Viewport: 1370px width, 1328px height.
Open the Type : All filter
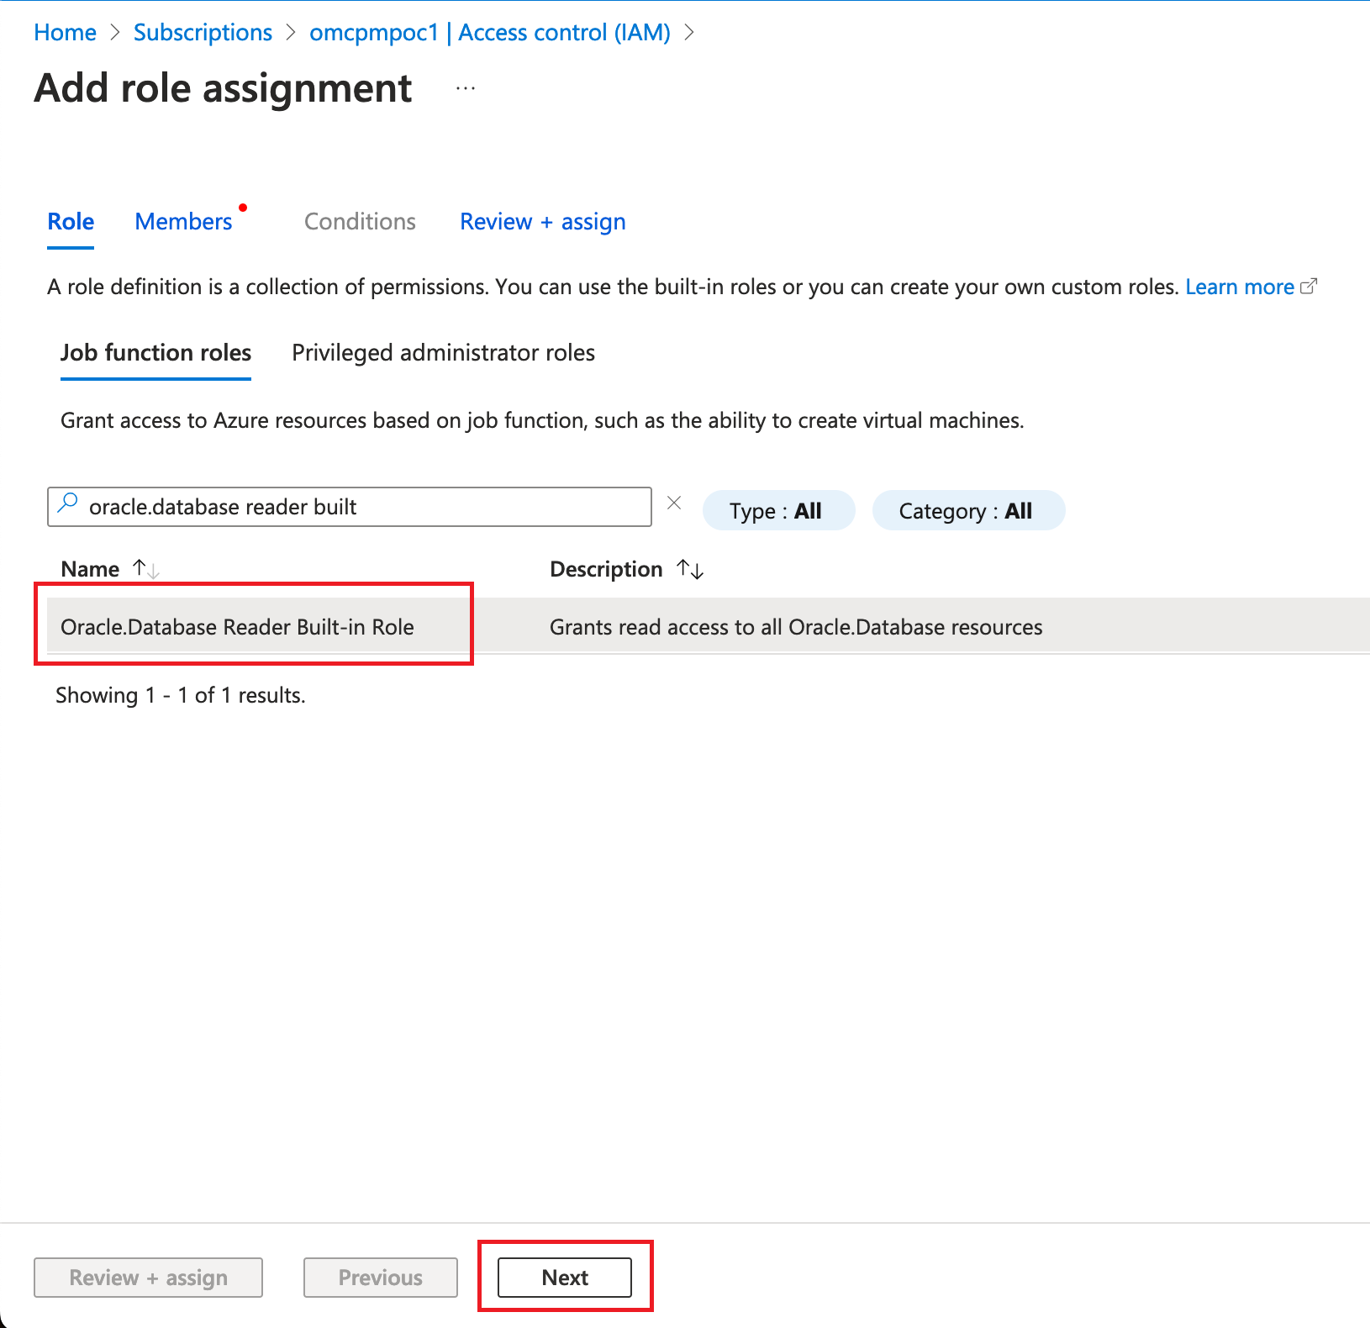[777, 510]
